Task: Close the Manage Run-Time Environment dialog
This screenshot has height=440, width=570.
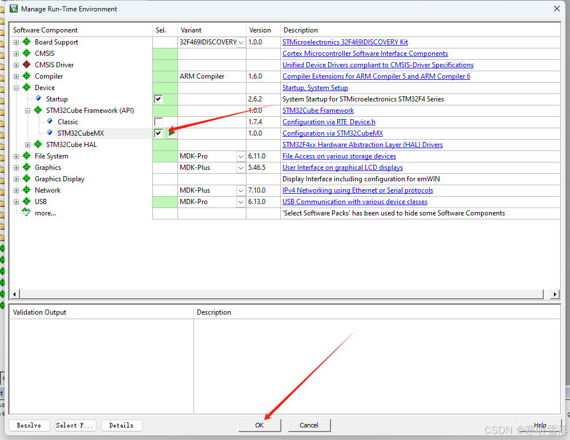Action: pyautogui.click(x=556, y=9)
